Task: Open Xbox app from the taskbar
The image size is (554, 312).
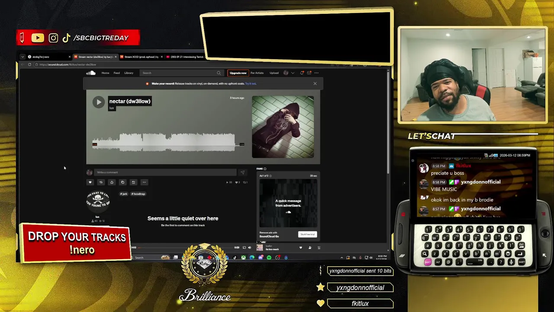Action: coord(244,257)
